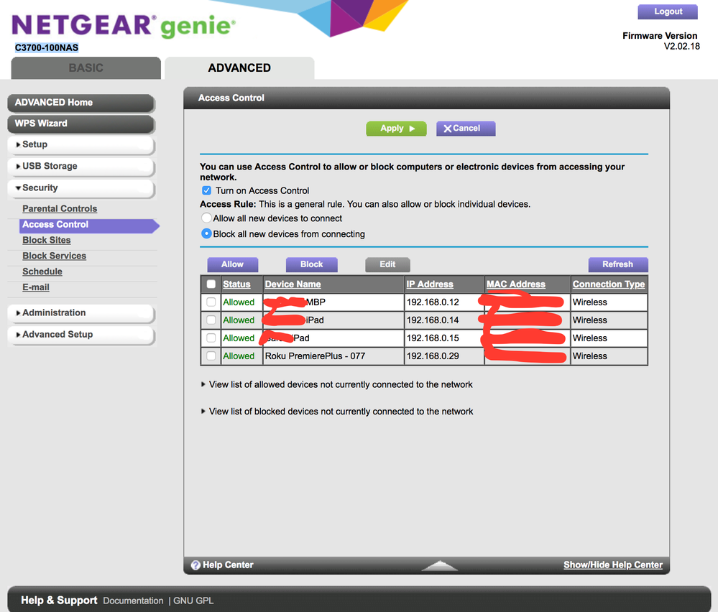Click Show/Hide Help Center link
718x612 pixels.
613,565
